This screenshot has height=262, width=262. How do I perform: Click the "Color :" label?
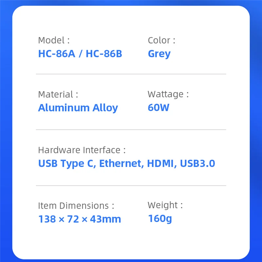161,40
